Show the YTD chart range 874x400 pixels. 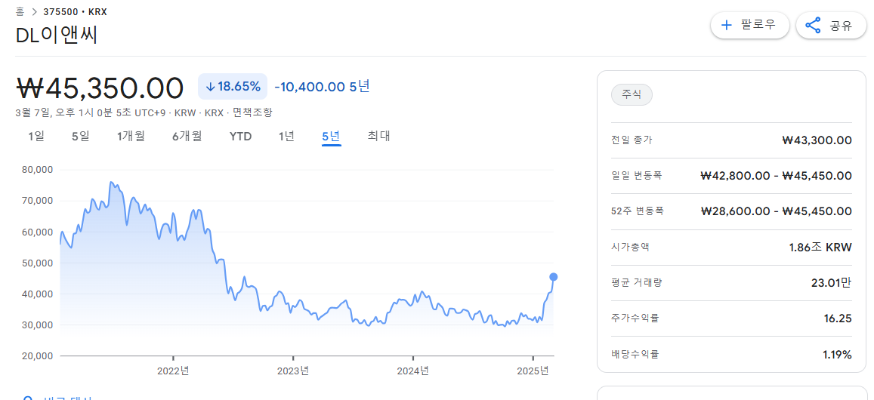pyautogui.click(x=241, y=136)
